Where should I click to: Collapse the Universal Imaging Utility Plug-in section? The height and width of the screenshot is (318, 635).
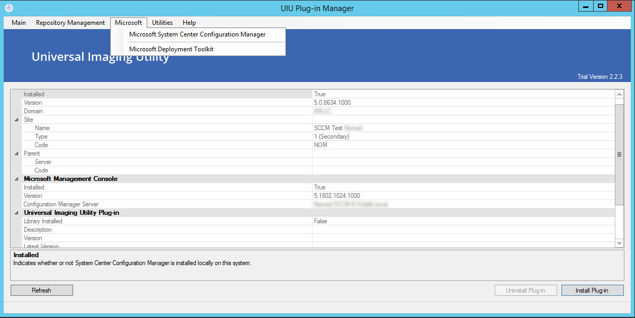pyautogui.click(x=16, y=213)
